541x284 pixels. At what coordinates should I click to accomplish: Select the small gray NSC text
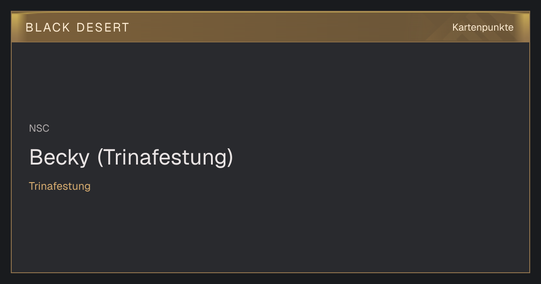pyautogui.click(x=39, y=128)
